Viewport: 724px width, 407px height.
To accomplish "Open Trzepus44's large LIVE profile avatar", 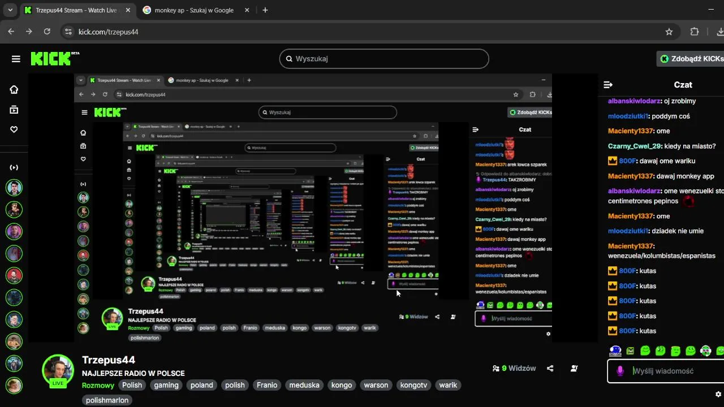I will pyautogui.click(x=58, y=370).
